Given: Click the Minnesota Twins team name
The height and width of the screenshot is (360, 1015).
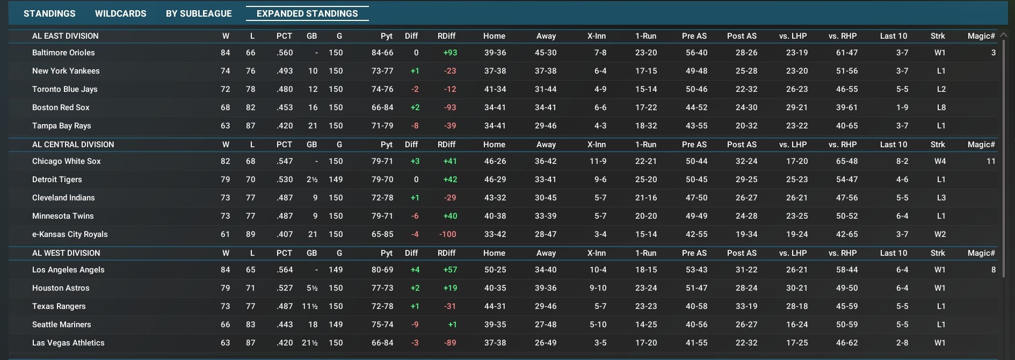Looking at the screenshot, I should coord(63,216).
